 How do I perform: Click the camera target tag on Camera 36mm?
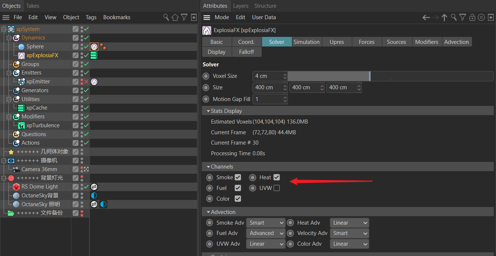(x=86, y=169)
